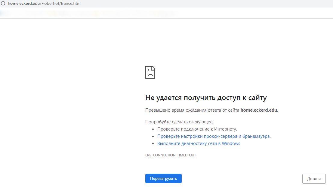Click the heading Не удается получить доступ к сайту
Screen dimensions: 333x187
click(x=206, y=98)
